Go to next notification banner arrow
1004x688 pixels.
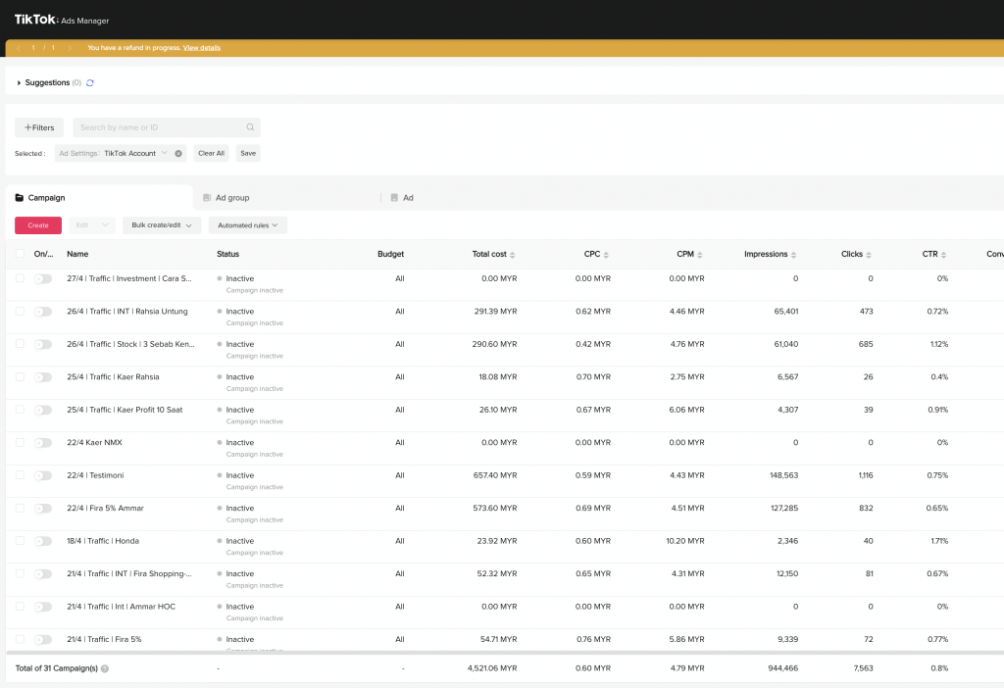(70, 48)
